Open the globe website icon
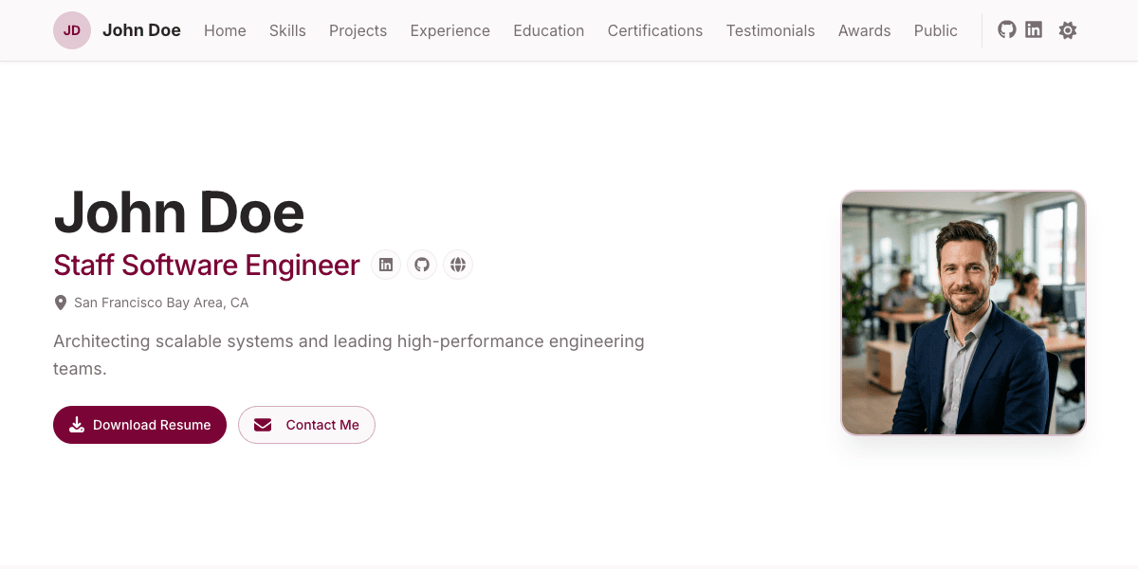The width and height of the screenshot is (1138, 569). point(458,265)
